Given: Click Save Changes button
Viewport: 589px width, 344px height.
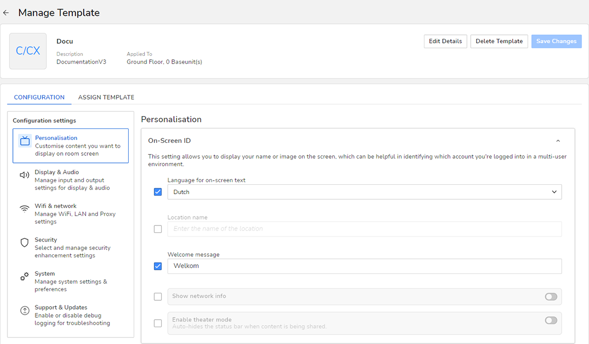Looking at the screenshot, I should tap(556, 41).
